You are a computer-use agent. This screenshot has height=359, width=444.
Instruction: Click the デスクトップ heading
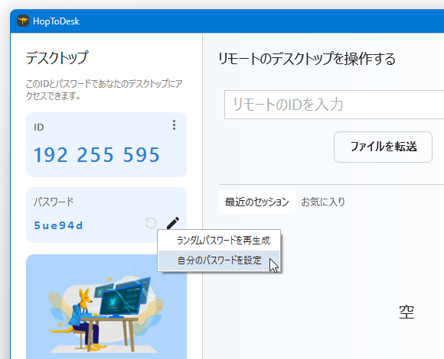click(57, 58)
